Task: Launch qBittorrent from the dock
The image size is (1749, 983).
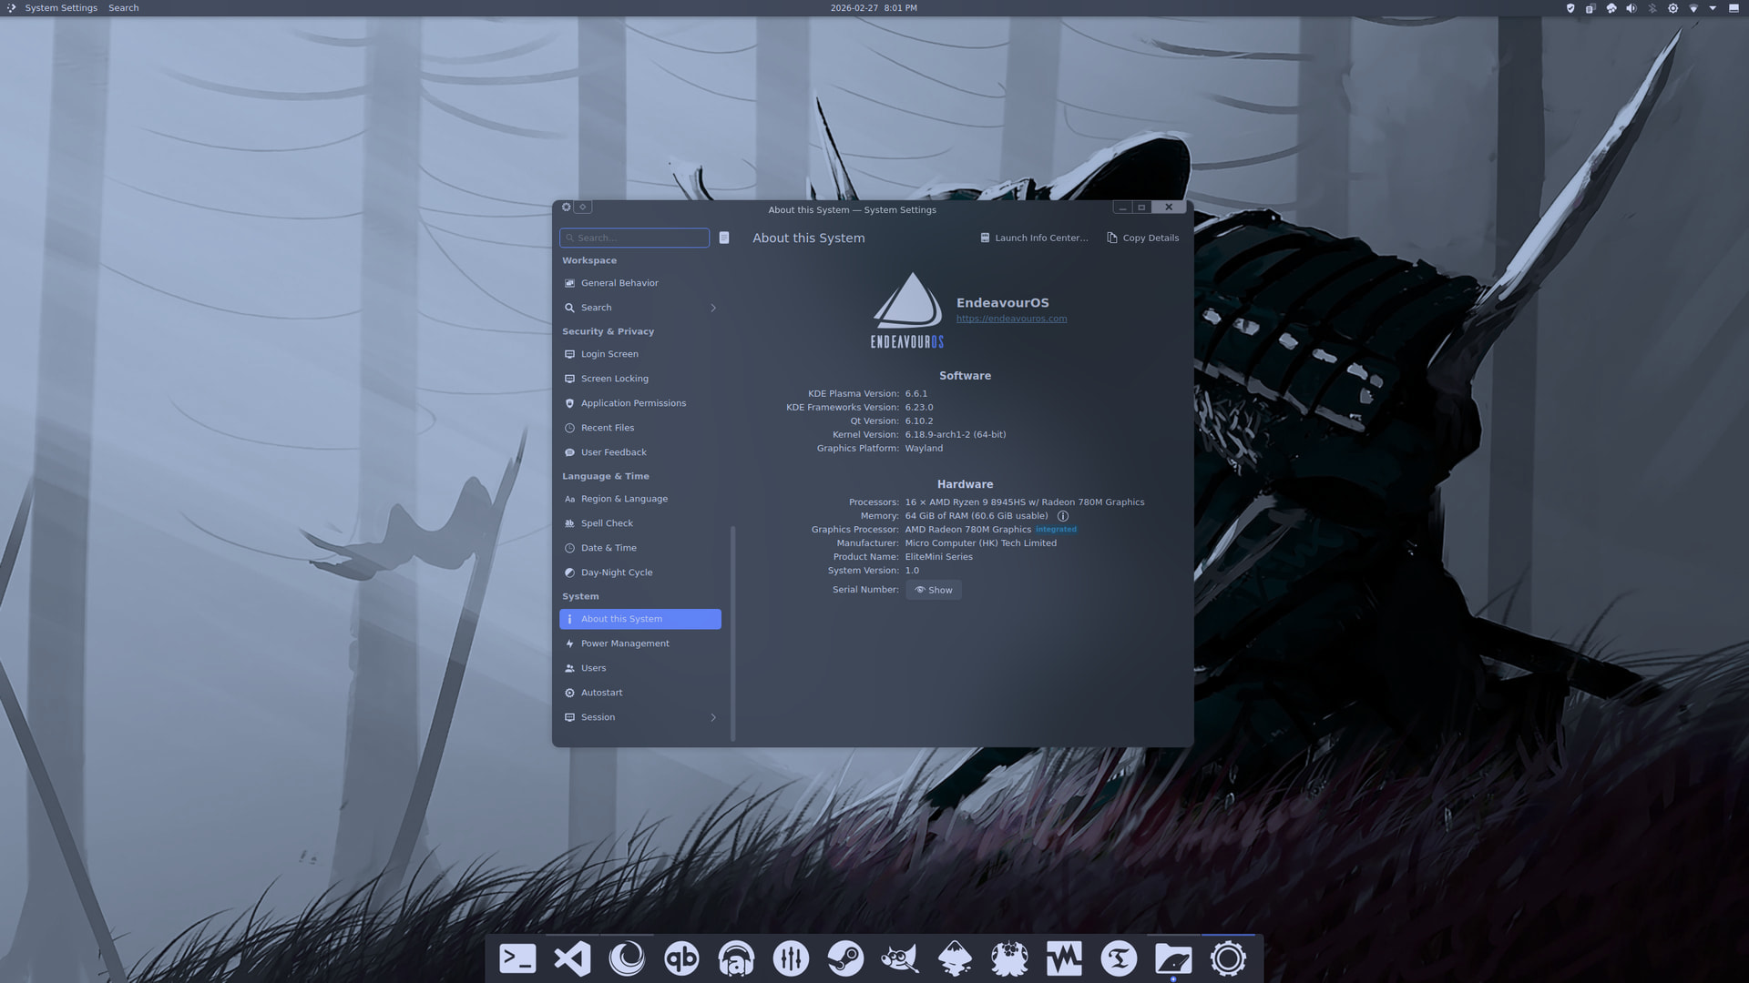Action: point(681,958)
